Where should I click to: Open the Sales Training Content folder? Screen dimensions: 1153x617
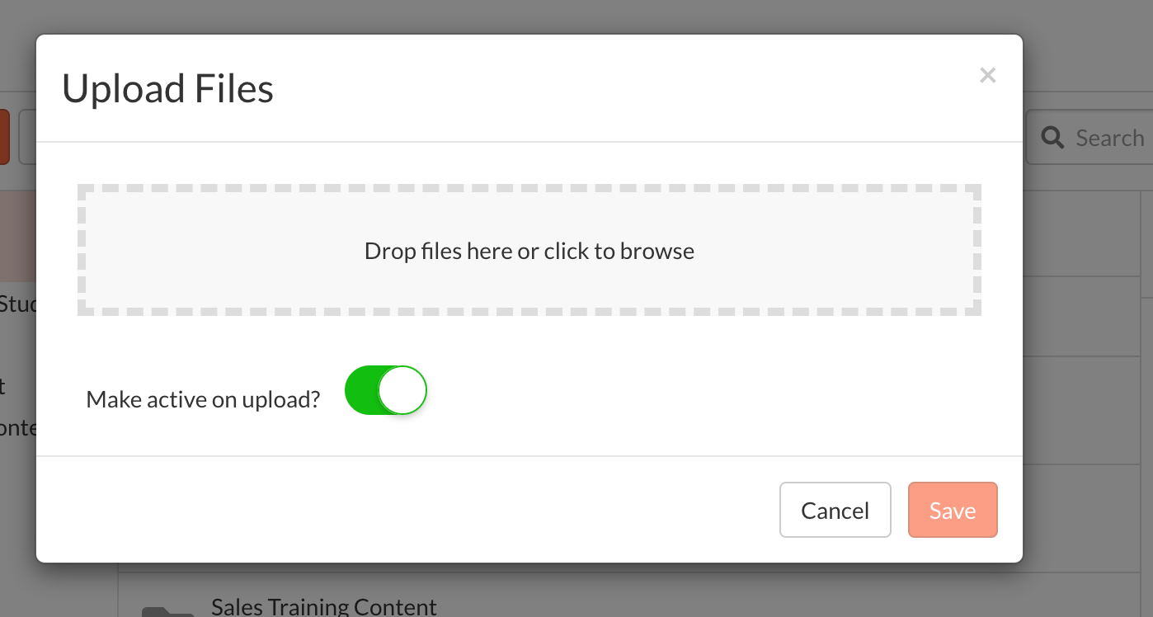tap(323, 607)
